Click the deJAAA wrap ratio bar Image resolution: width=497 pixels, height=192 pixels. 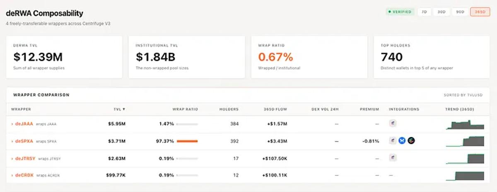[x=187, y=124]
